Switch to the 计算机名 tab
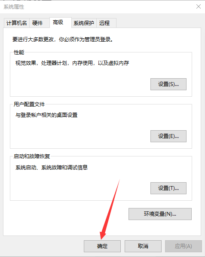 pos(17,23)
